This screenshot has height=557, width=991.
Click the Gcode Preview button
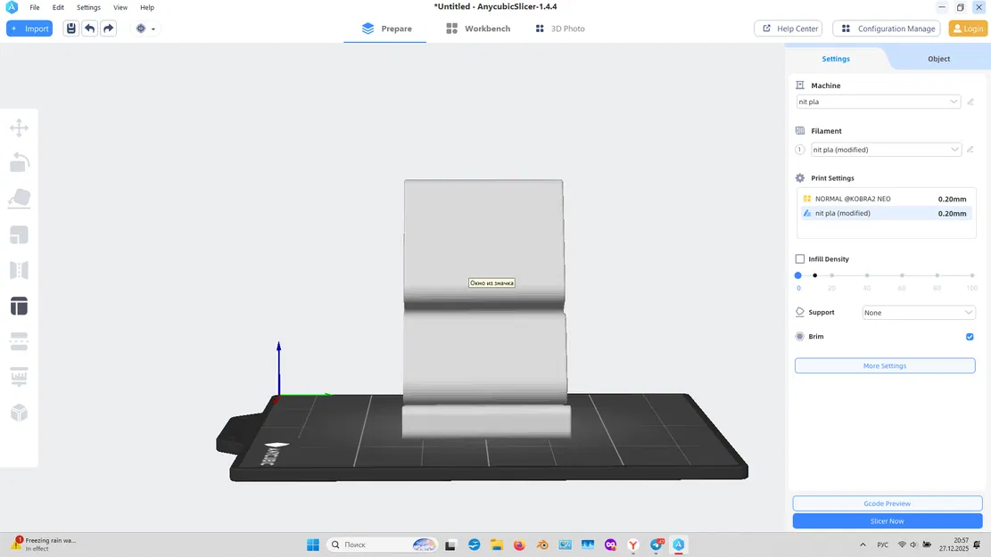pyautogui.click(x=888, y=504)
